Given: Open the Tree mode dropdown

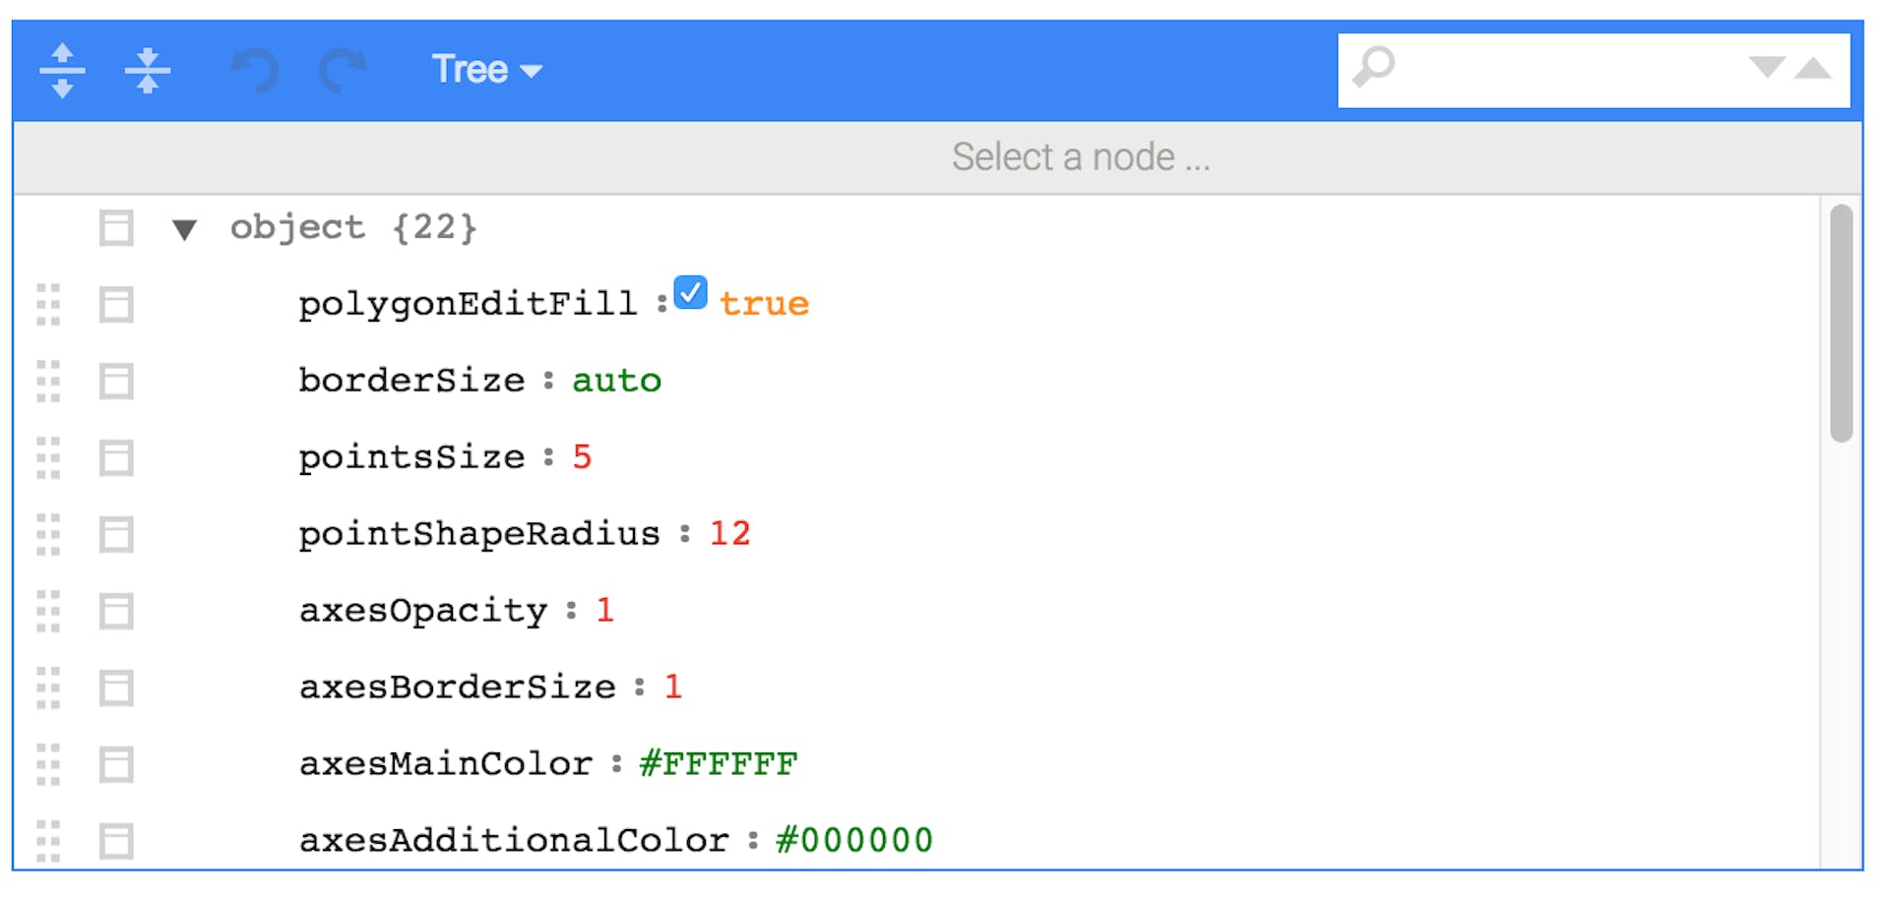Looking at the screenshot, I should (x=487, y=69).
